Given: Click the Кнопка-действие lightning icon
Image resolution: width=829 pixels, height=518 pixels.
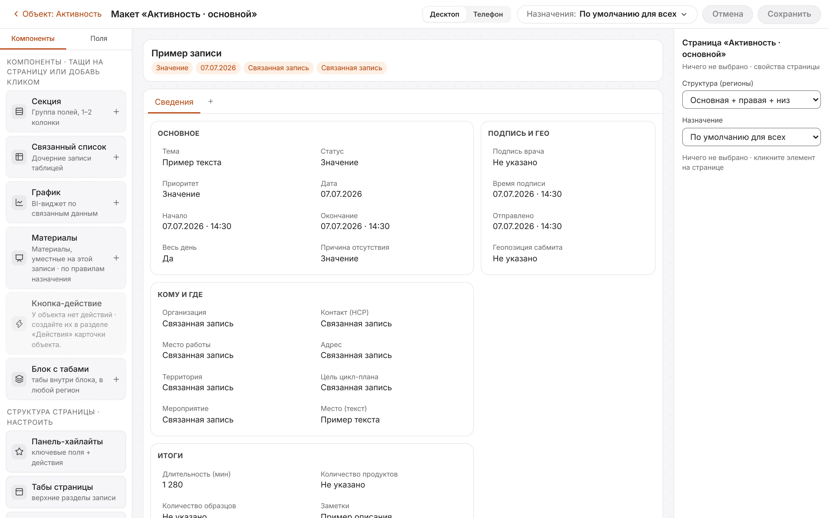Looking at the screenshot, I should [x=19, y=324].
